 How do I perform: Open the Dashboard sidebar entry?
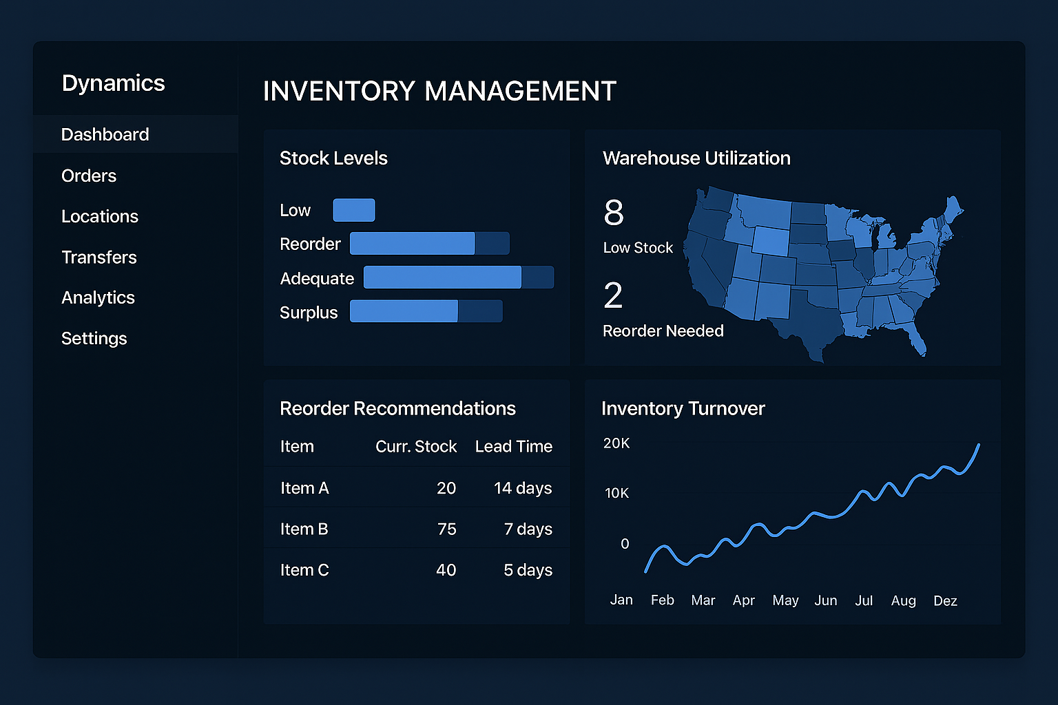point(105,134)
